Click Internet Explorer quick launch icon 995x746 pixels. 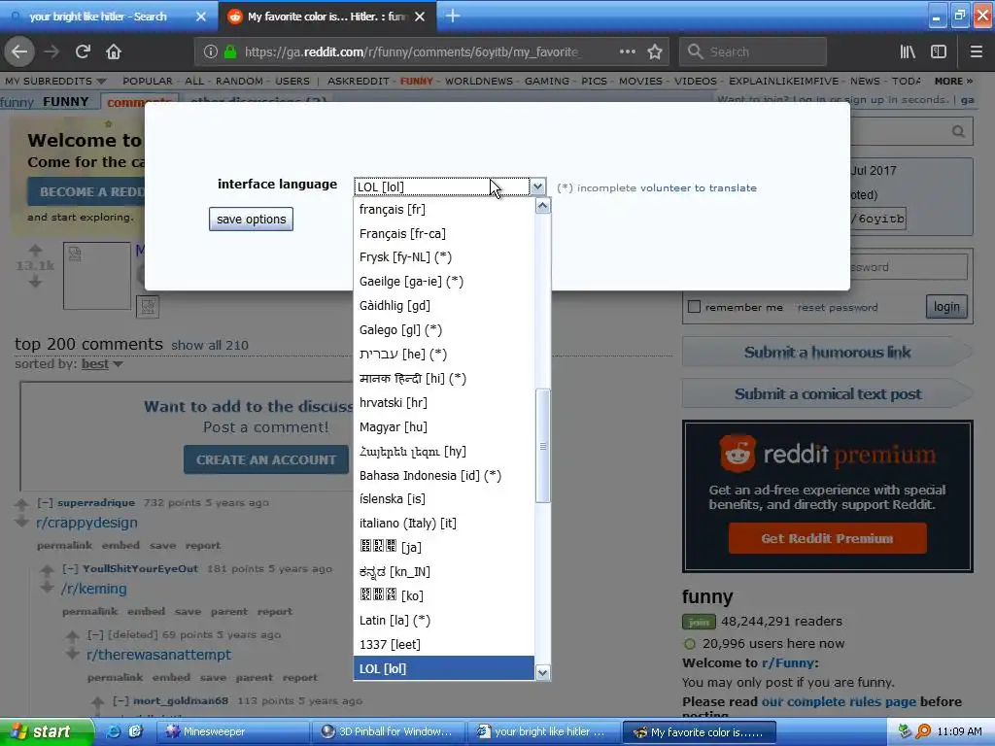(x=113, y=731)
